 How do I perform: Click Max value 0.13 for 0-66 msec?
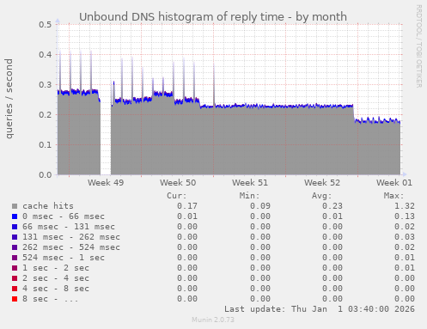coord(405,216)
